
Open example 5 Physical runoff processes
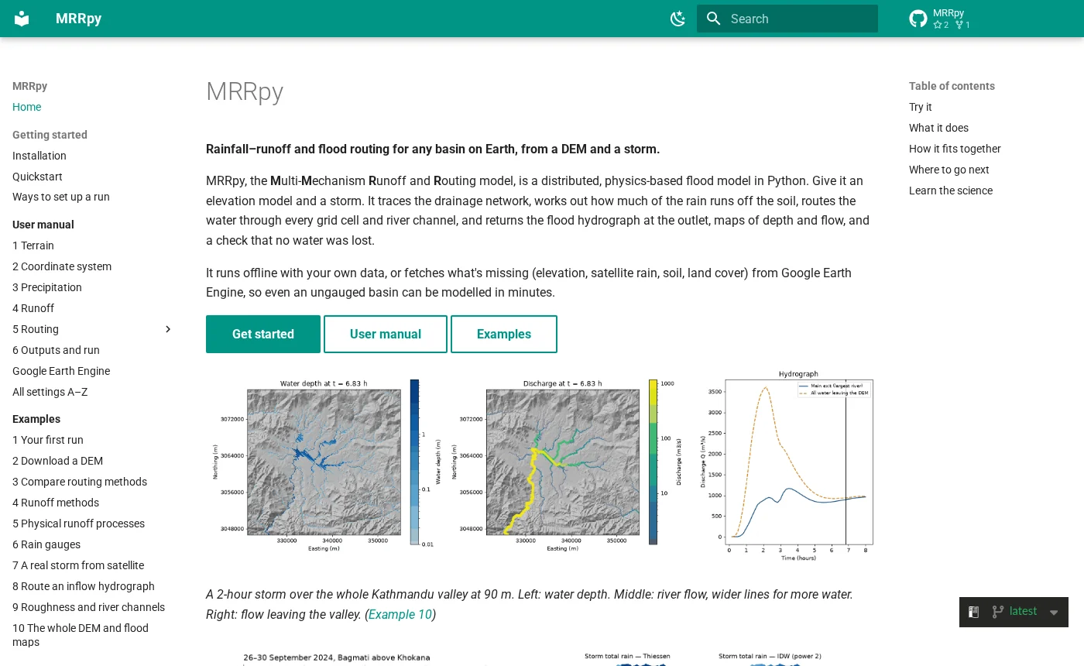(x=78, y=524)
